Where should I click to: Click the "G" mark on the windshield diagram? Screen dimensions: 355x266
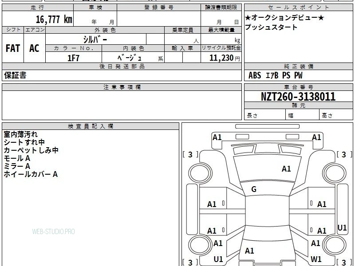point(254,189)
